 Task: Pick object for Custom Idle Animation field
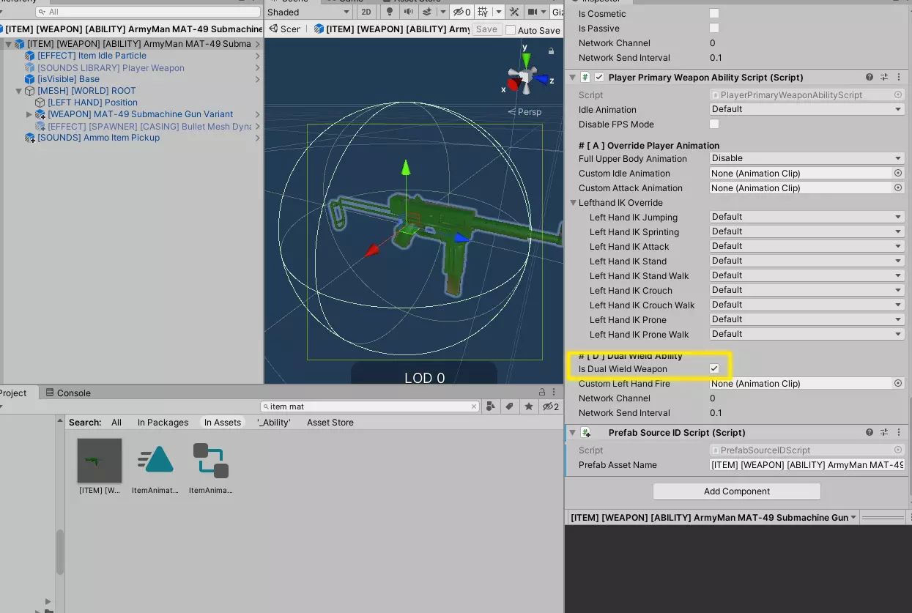897,174
